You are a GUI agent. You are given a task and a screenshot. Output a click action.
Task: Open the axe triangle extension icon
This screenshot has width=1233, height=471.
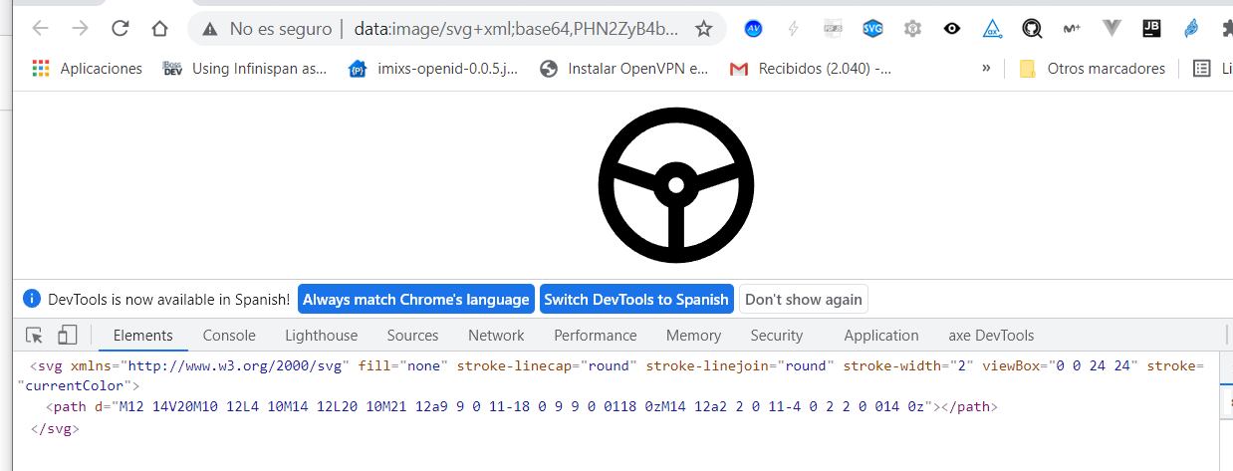click(x=992, y=29)
